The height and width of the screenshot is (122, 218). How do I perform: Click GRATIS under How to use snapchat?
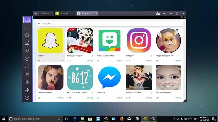[178, 98]
